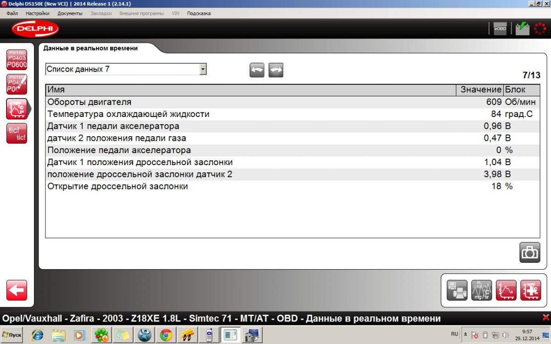The width and height of the screenshot is (551, 344).
Task: Select the real-time data sidebar icon
Action: [17, 109]
